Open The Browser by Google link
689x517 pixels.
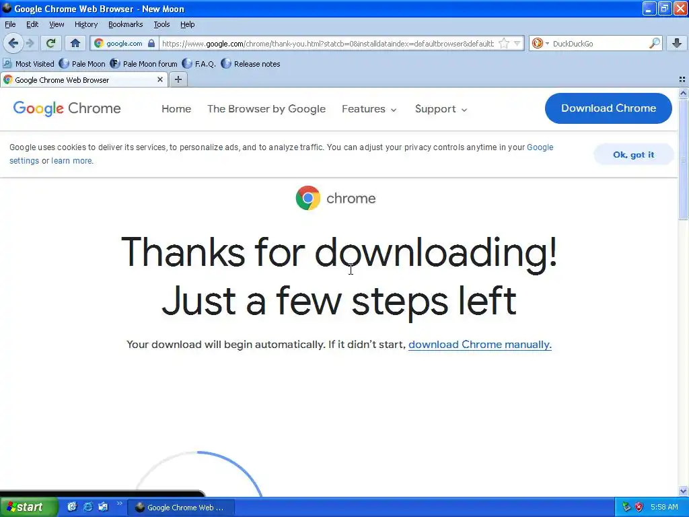[266, 108]
